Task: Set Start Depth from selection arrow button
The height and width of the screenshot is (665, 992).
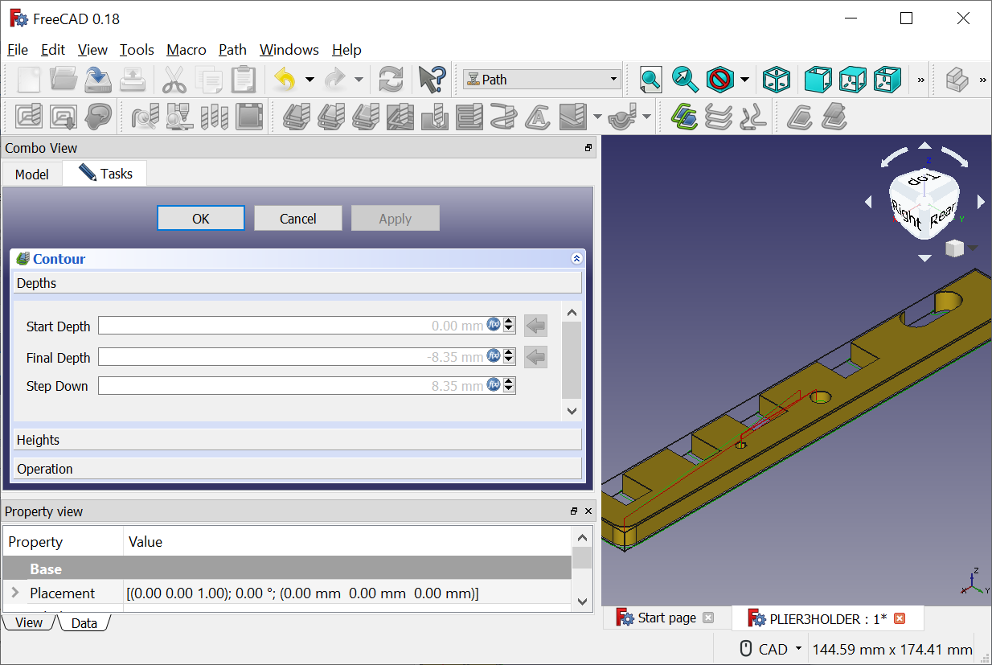Action: click(x=535, y=326)
